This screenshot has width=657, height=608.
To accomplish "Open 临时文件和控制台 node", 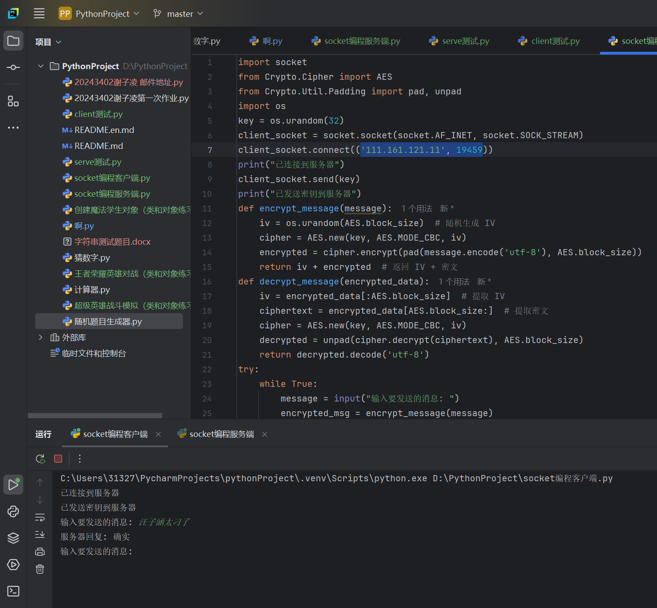I will (x=88, y=353).
